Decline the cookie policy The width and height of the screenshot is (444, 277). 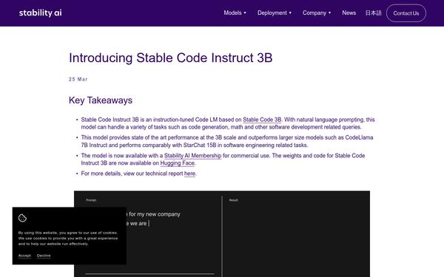click(44, 256)
